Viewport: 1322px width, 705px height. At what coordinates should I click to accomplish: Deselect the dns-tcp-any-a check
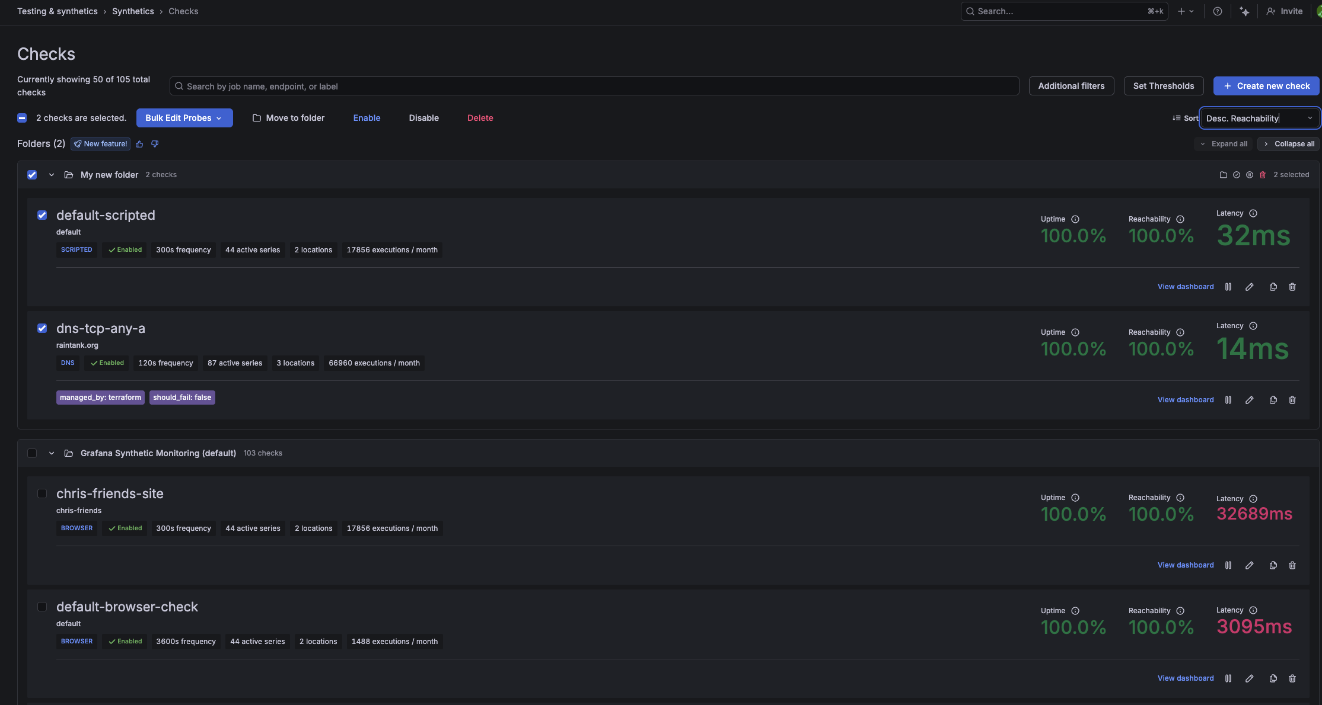pyautogui.click(x=42, y=328)
